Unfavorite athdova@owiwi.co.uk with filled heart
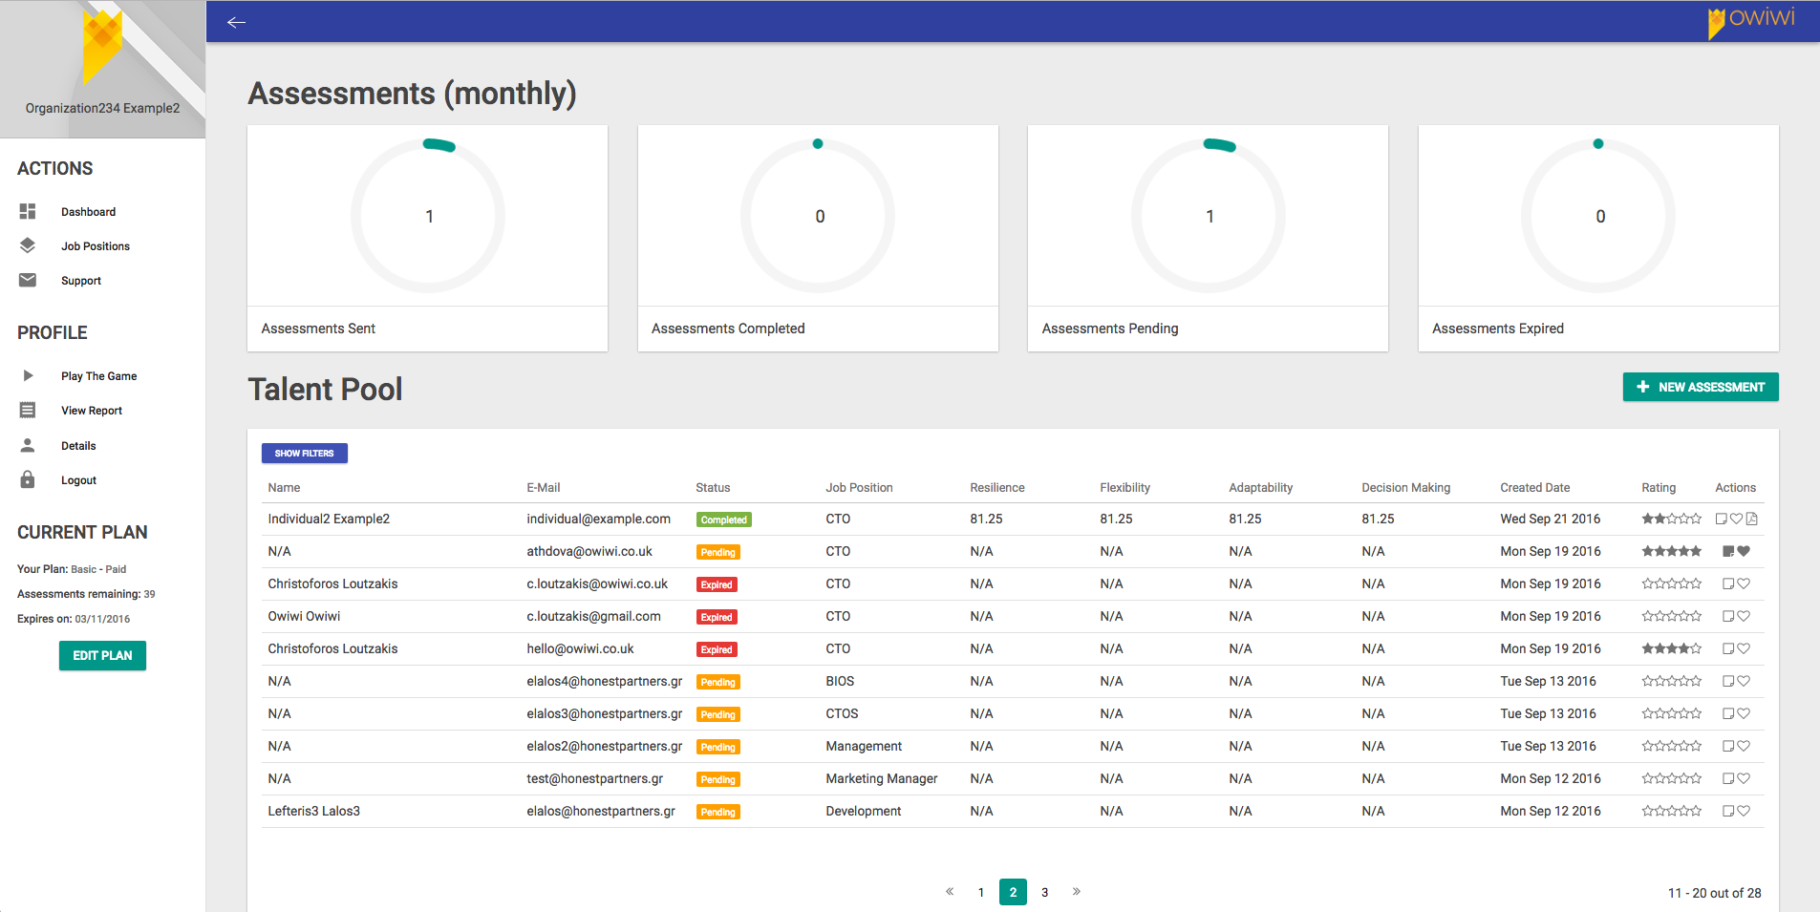1820x912 pixels. click(x=1744, y=551)
